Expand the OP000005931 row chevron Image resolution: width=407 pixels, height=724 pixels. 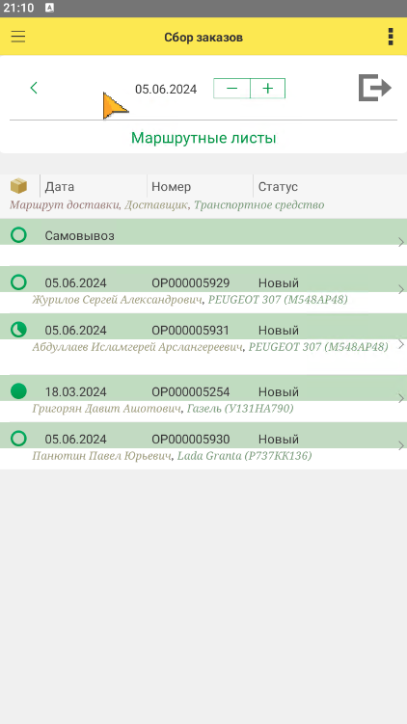[x=401, y=344]
